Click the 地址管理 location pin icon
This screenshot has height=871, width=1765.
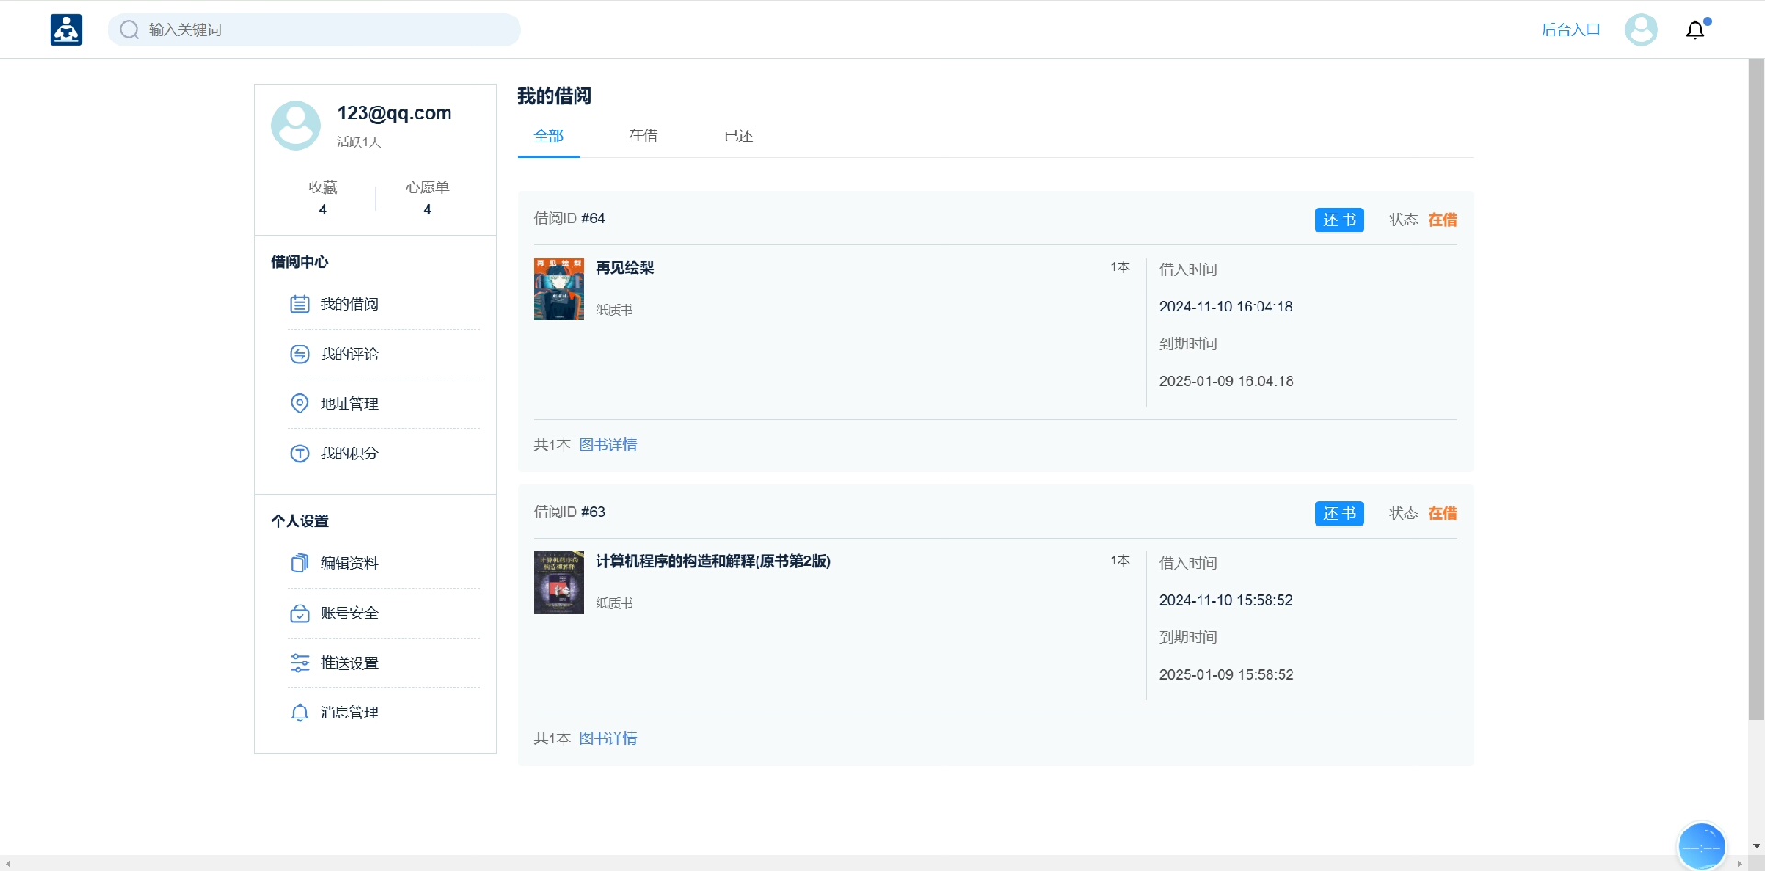click(300, 403)
